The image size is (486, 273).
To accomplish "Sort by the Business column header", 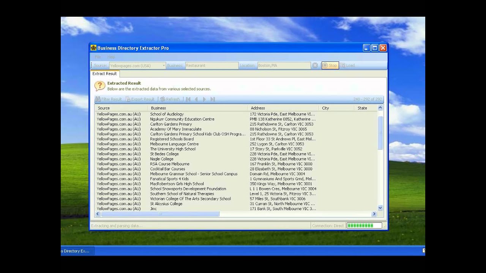I will coord(197,108).
